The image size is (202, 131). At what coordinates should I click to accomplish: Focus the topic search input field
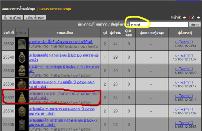(x=159, y=24)
